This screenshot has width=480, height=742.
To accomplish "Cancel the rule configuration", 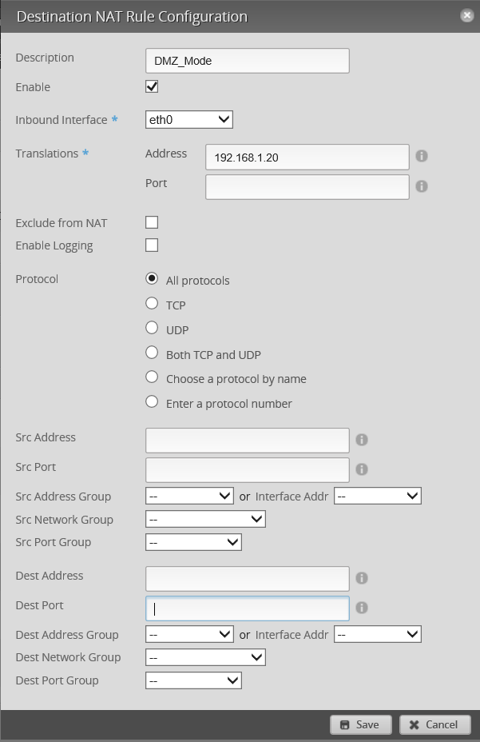I will coord(434,724).
